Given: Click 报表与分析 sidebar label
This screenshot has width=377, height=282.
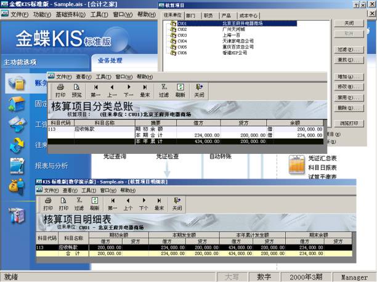Looking at the screenshot, I should (x=52, y=166).
